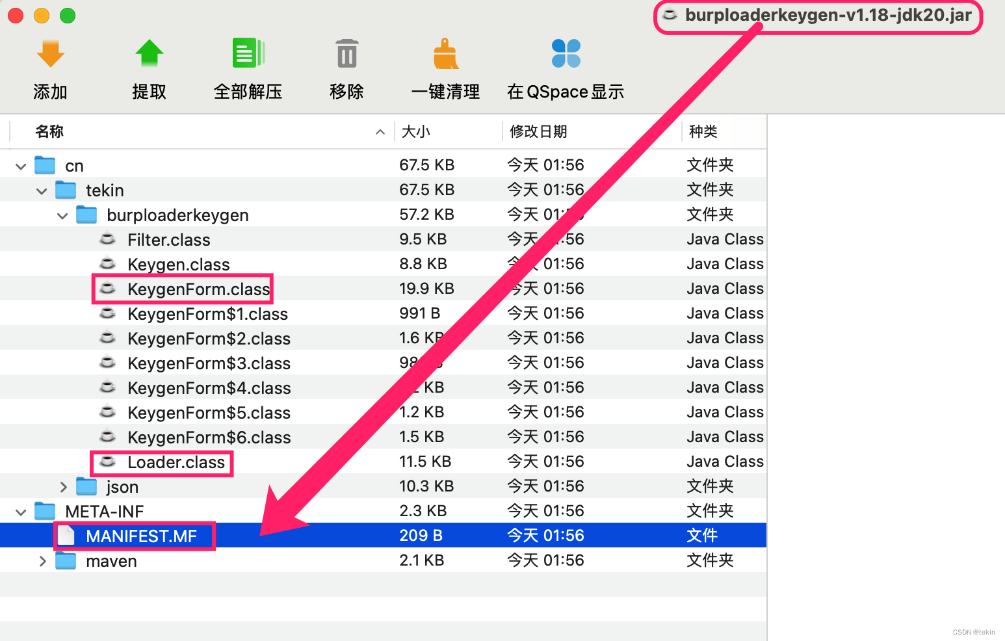Click the yellow minimize window button

(x=42, y=16)
